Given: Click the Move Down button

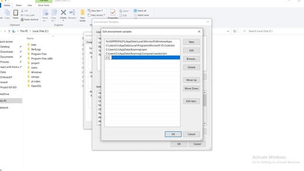Looking at the screenshot, I should (191, 89).
